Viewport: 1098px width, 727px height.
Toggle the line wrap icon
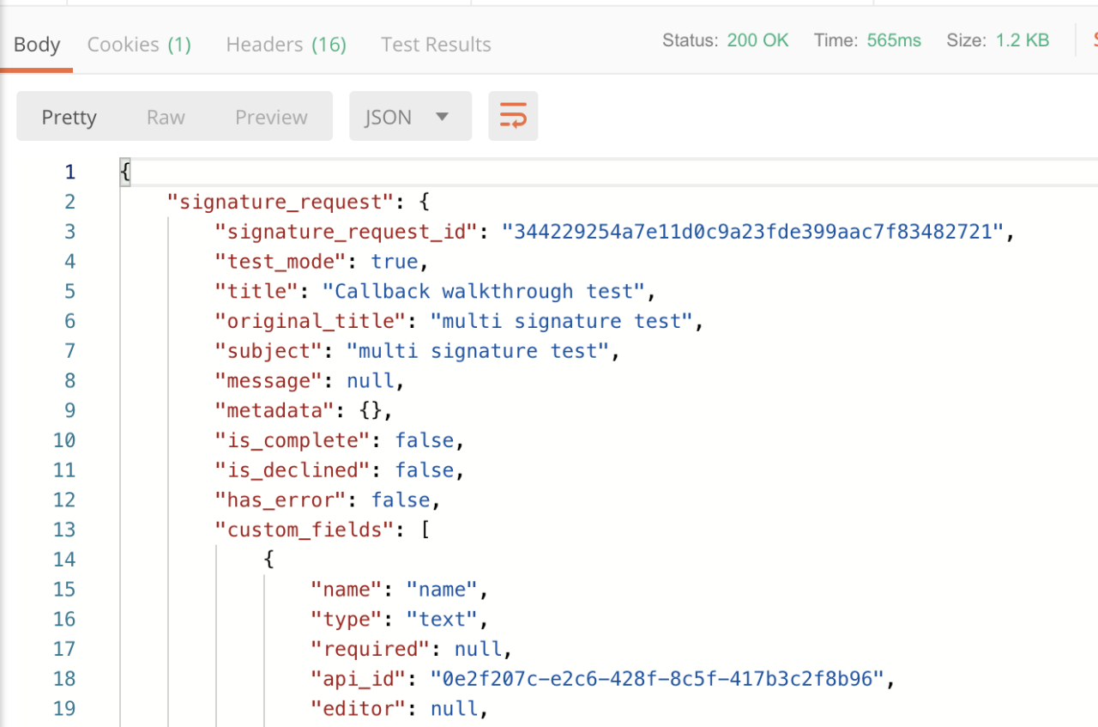[x=513, y=115]
